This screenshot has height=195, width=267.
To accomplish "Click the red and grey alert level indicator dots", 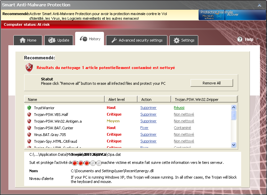I will tap(87, 163).
